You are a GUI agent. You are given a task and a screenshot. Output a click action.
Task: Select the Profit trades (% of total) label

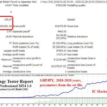click(x=26, y=47)
